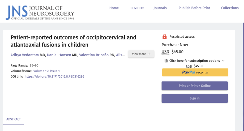This screenshot has height=131, width=244.
Task: Go to Publish Before Print
Action: [194, 8]
